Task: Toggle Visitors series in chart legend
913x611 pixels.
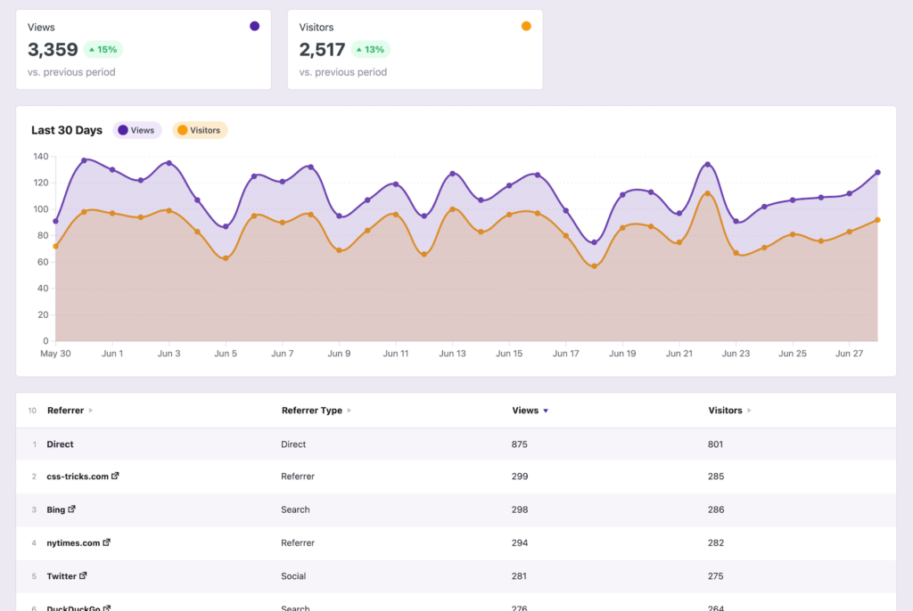Action: [199, 130]
